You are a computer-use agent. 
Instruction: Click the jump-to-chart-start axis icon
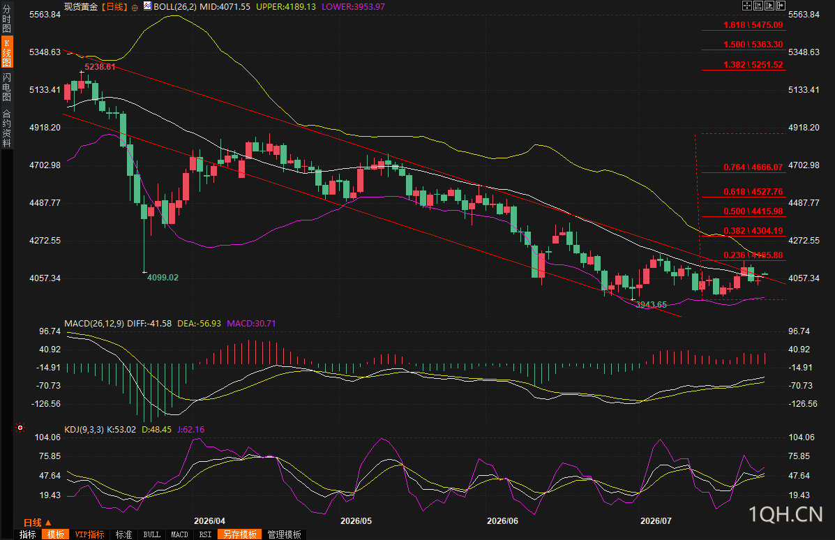point(758,6)
